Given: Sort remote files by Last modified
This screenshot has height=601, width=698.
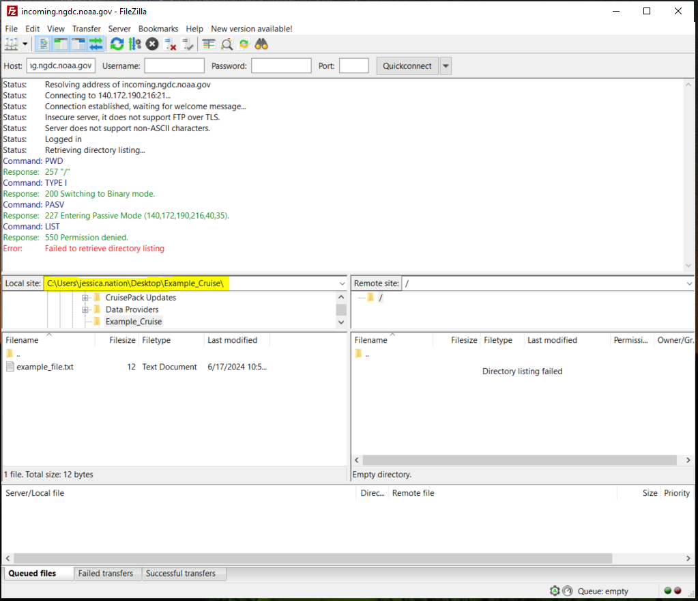Looking at the screenshot, I should 567,340.
